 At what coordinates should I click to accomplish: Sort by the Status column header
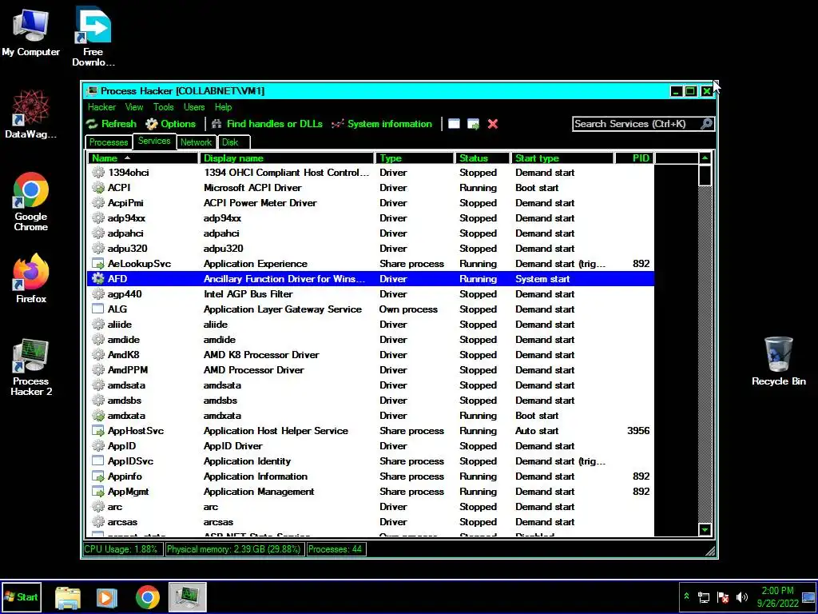coord(482,158)
